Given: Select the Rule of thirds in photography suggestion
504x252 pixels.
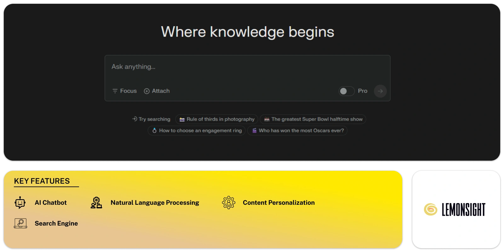Looking at the screenshot, I should 217,119.
